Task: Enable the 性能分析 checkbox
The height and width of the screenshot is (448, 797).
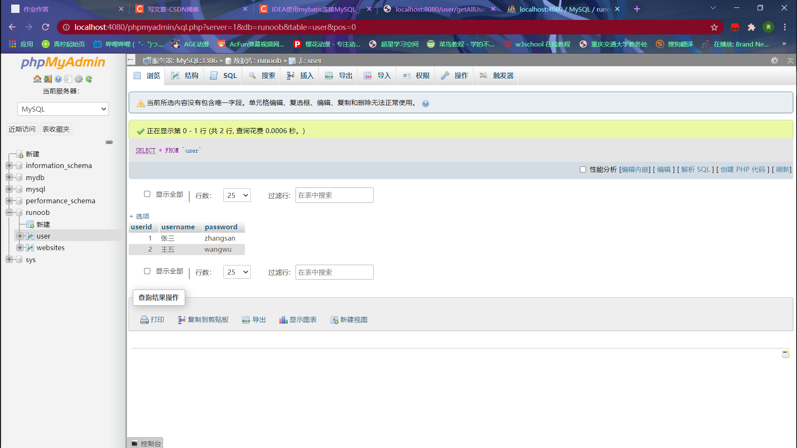Action: tap(583, 169)
